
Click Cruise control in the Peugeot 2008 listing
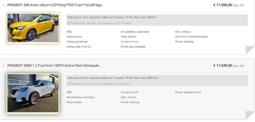click(129, 92)
